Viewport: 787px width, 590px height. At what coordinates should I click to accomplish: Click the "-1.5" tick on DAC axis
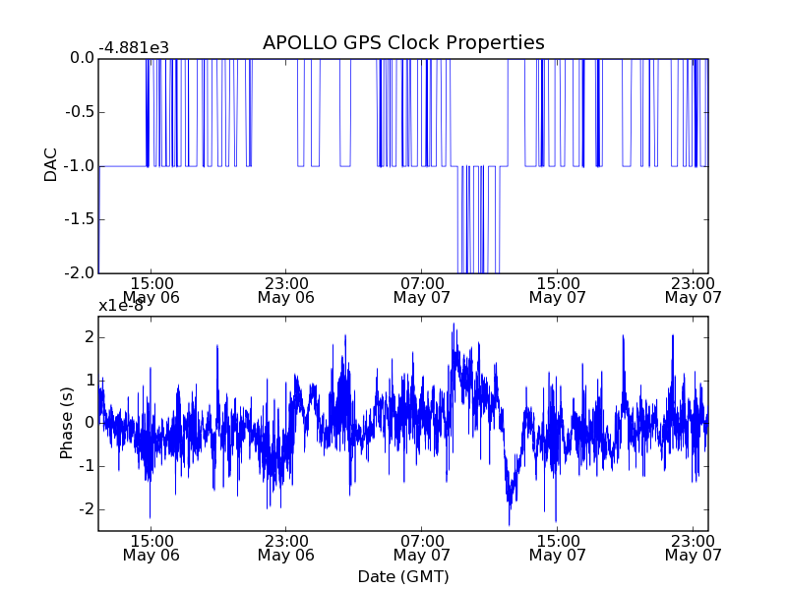[x=80, y=219]
